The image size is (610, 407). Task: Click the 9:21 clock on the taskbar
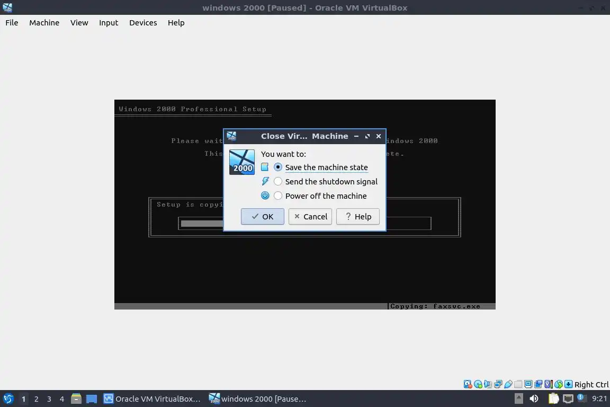click(599, 399)
